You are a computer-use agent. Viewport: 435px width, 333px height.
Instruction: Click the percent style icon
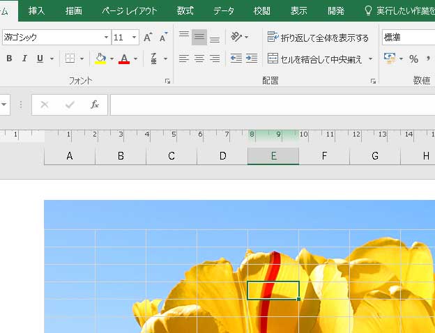413,59
